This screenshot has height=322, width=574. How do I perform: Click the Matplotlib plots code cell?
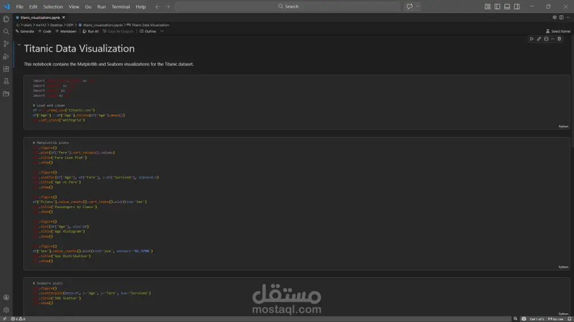point(297,203)
